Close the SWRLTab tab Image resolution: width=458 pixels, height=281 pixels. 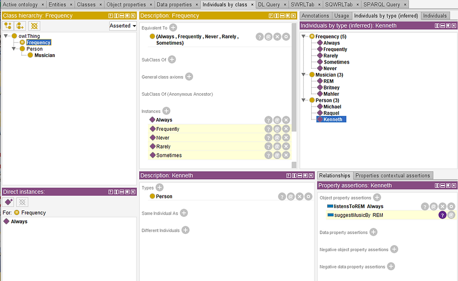pos(319,5)
